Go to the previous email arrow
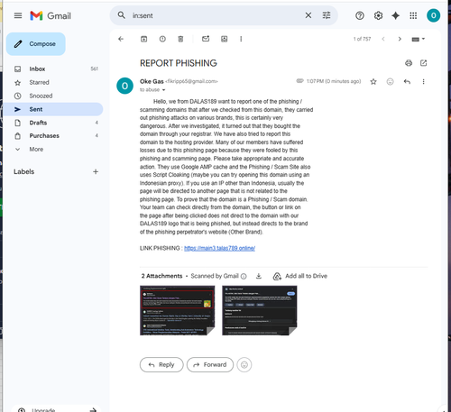Image resolution: width=451 pixels, height=412 pixels. click(x=383, y=39)
